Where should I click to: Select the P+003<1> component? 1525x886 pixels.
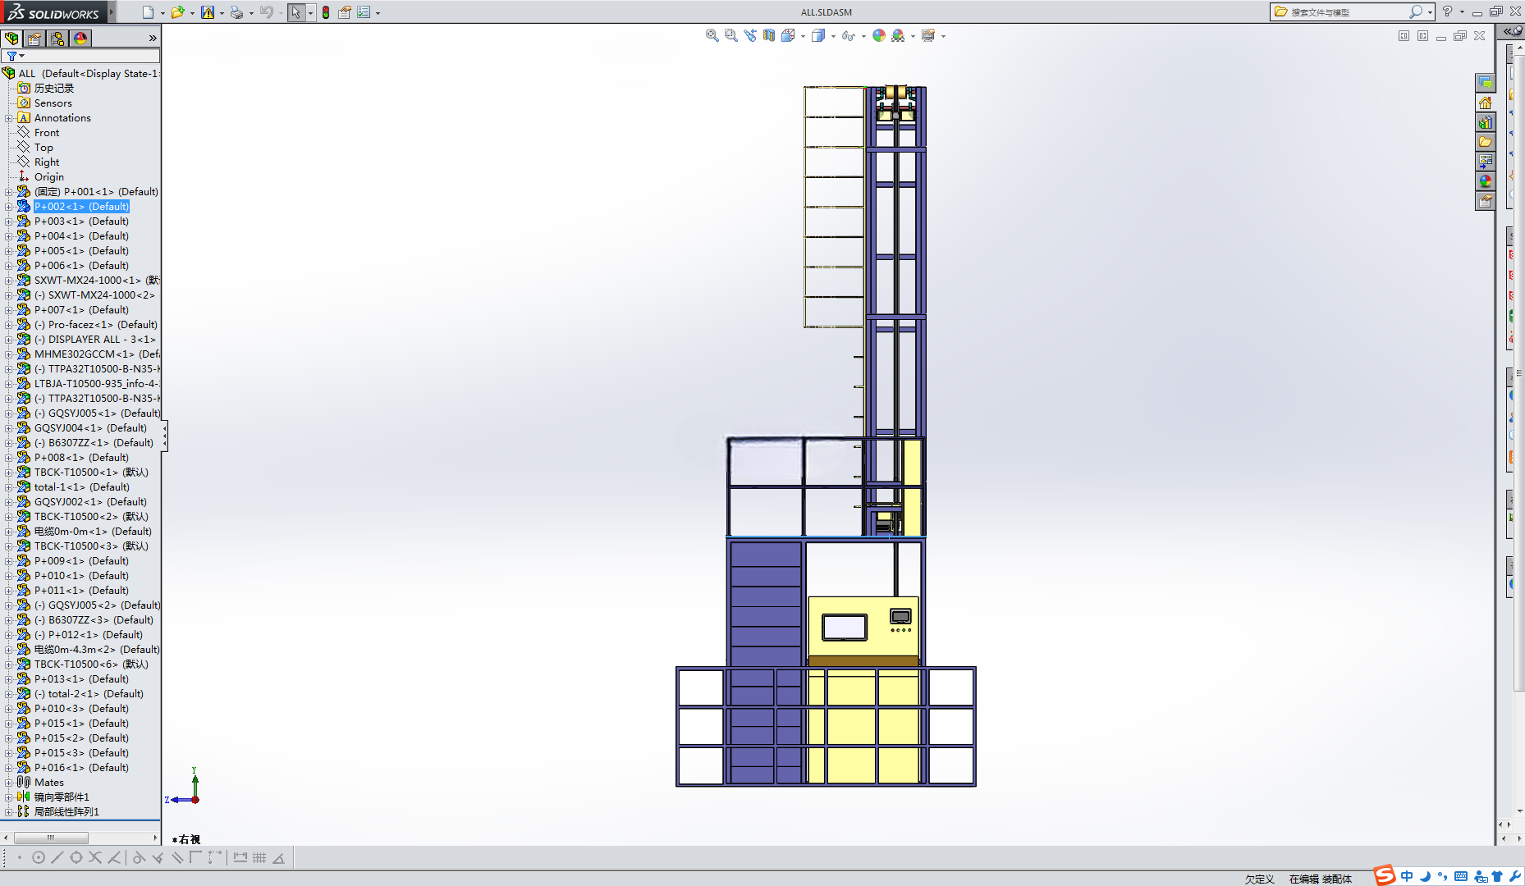pyautogui.click(x=81, y=221)
